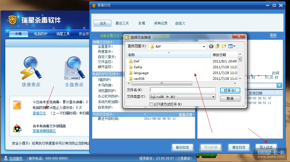The width and height of the screenshot is (290, 162).
Task: Select the rav936 folder
Action: tap(136, 79)
